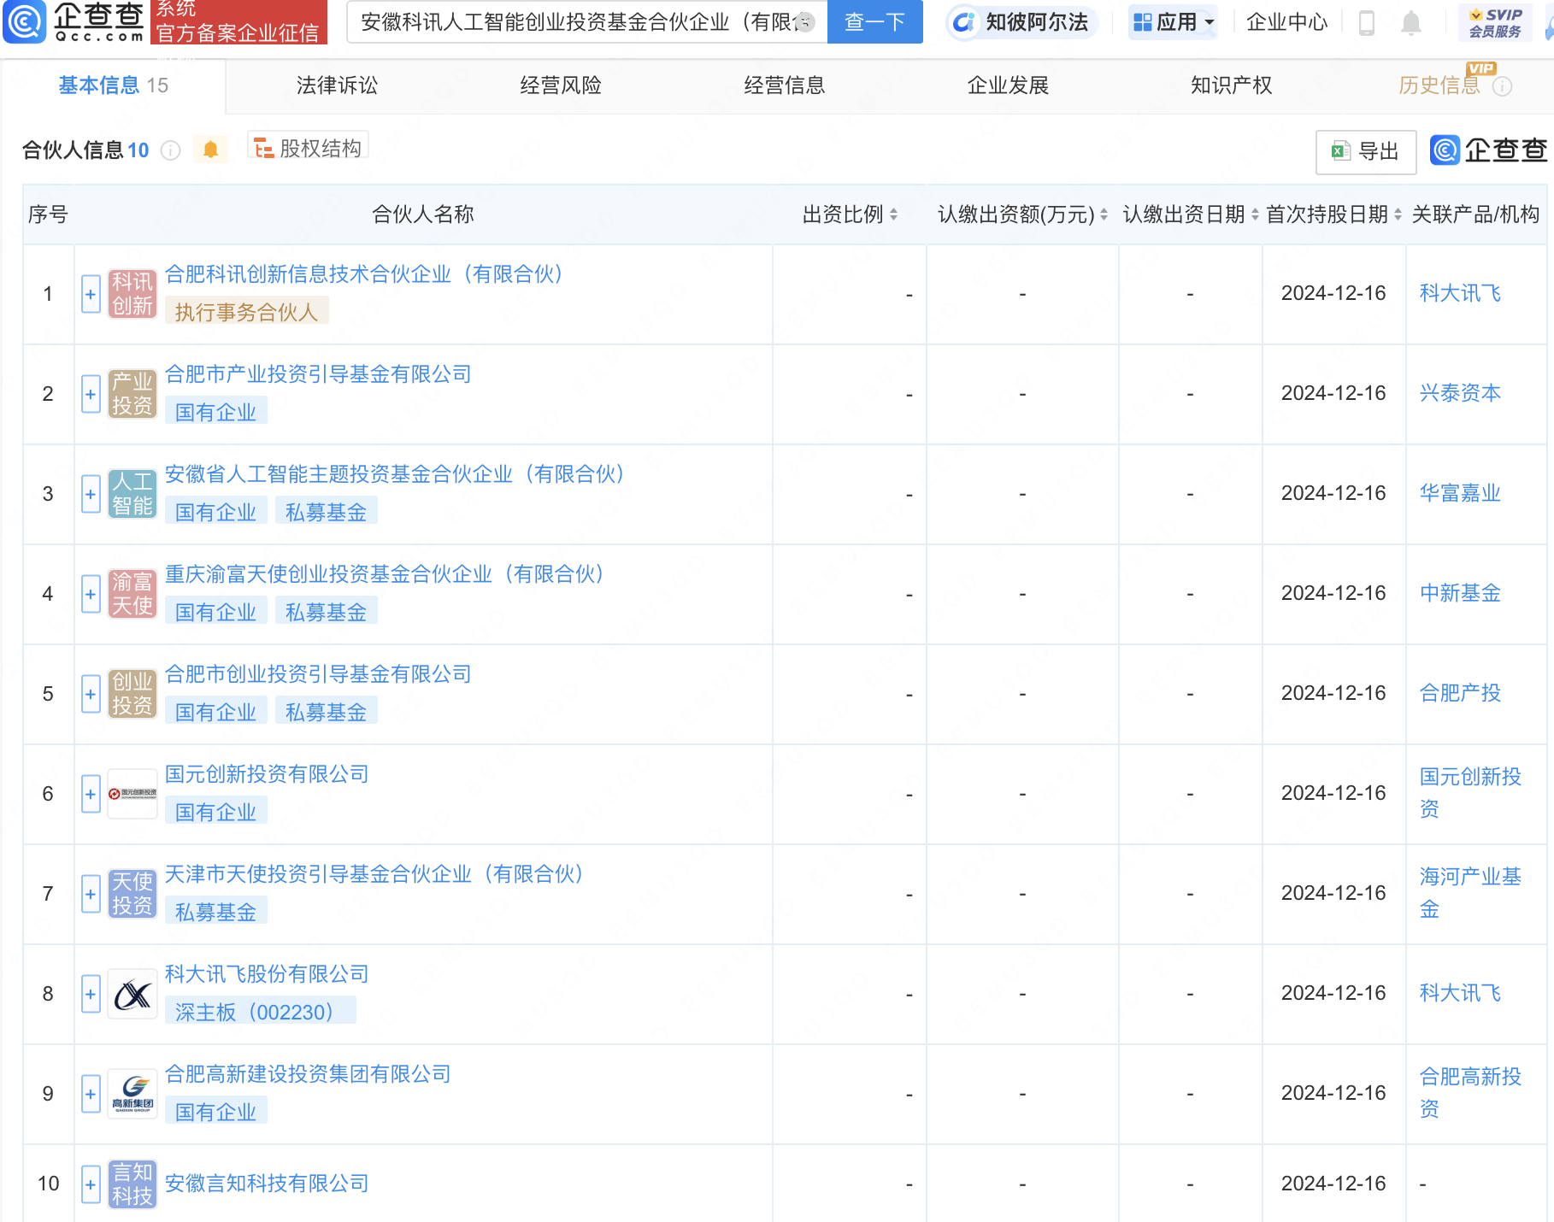This screenshot has height=1222, width=1554.
Task: Expand row 2 合肥市产业投资 details
Action: pyautogui.click(x=91, y=394)
